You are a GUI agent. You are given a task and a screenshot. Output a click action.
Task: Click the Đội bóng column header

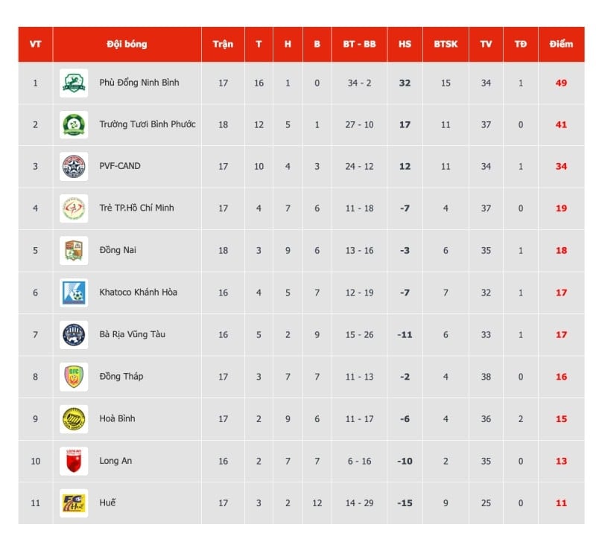[127, 44]
